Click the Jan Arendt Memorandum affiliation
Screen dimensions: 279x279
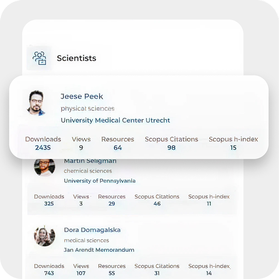(x=99, y=250)
